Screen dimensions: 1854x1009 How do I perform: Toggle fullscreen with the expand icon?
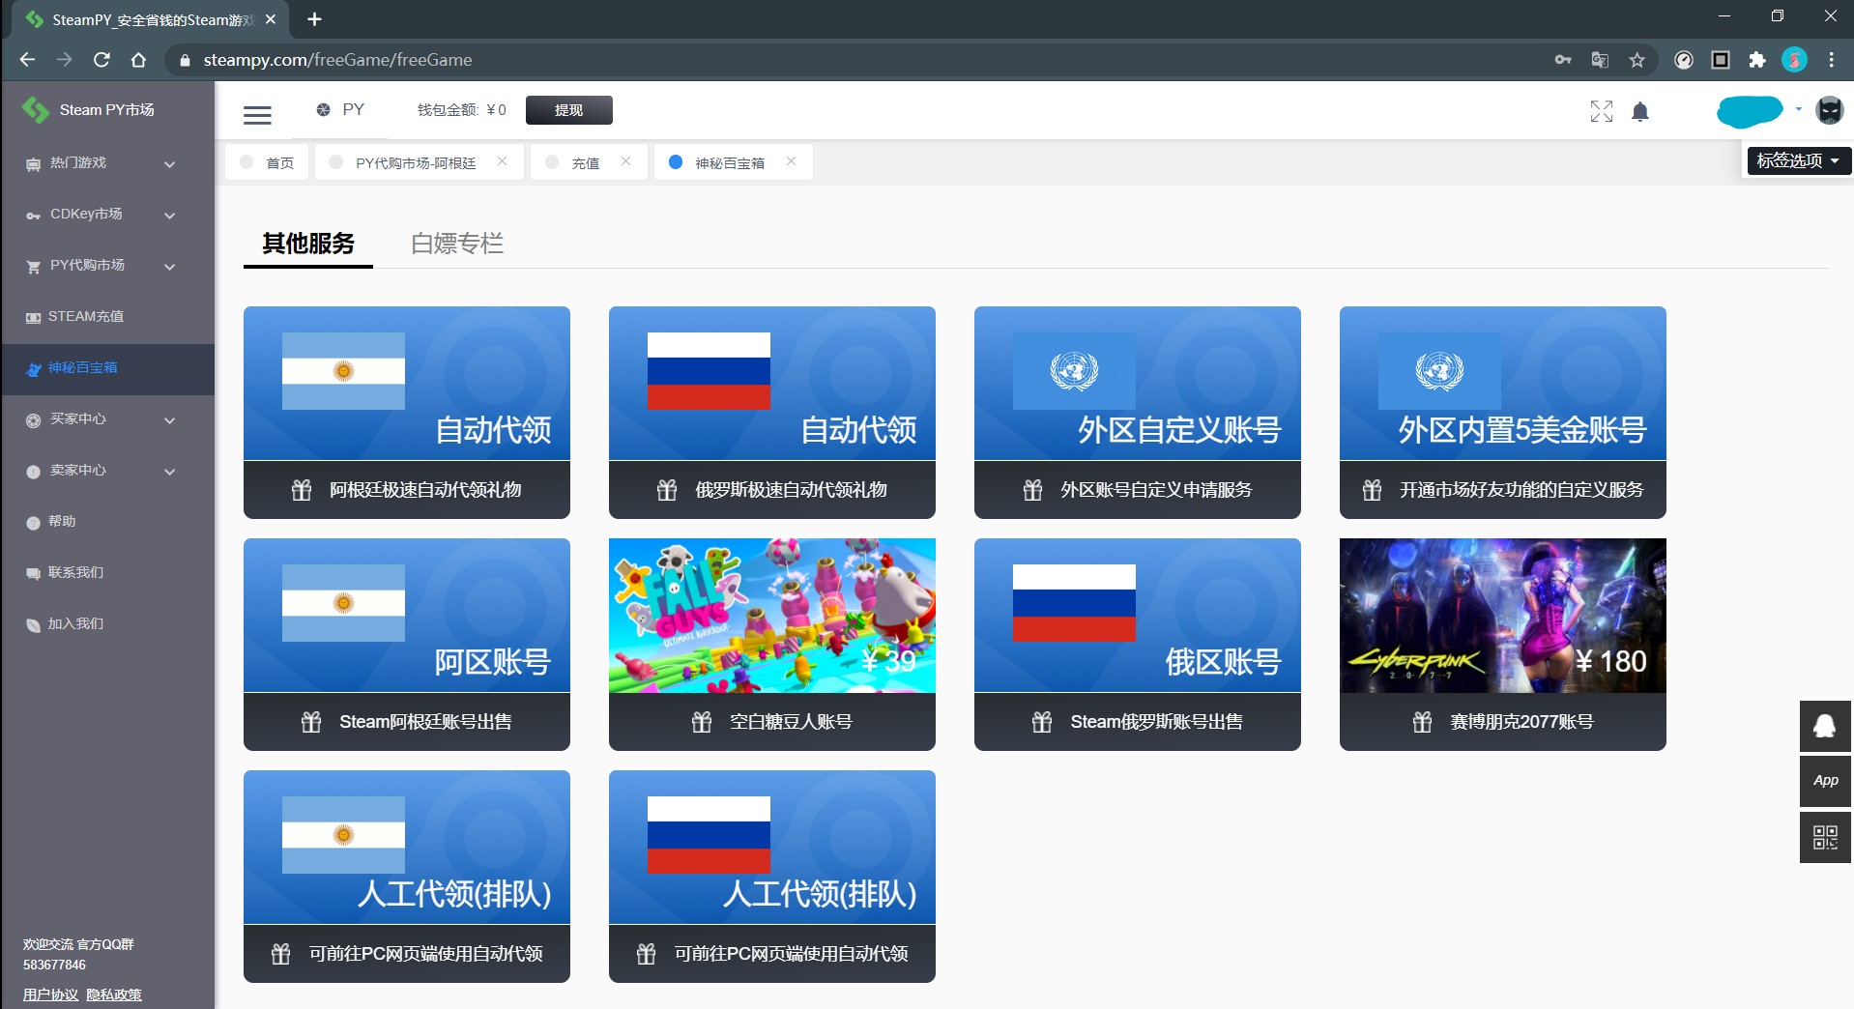[x=1602, y=112]
